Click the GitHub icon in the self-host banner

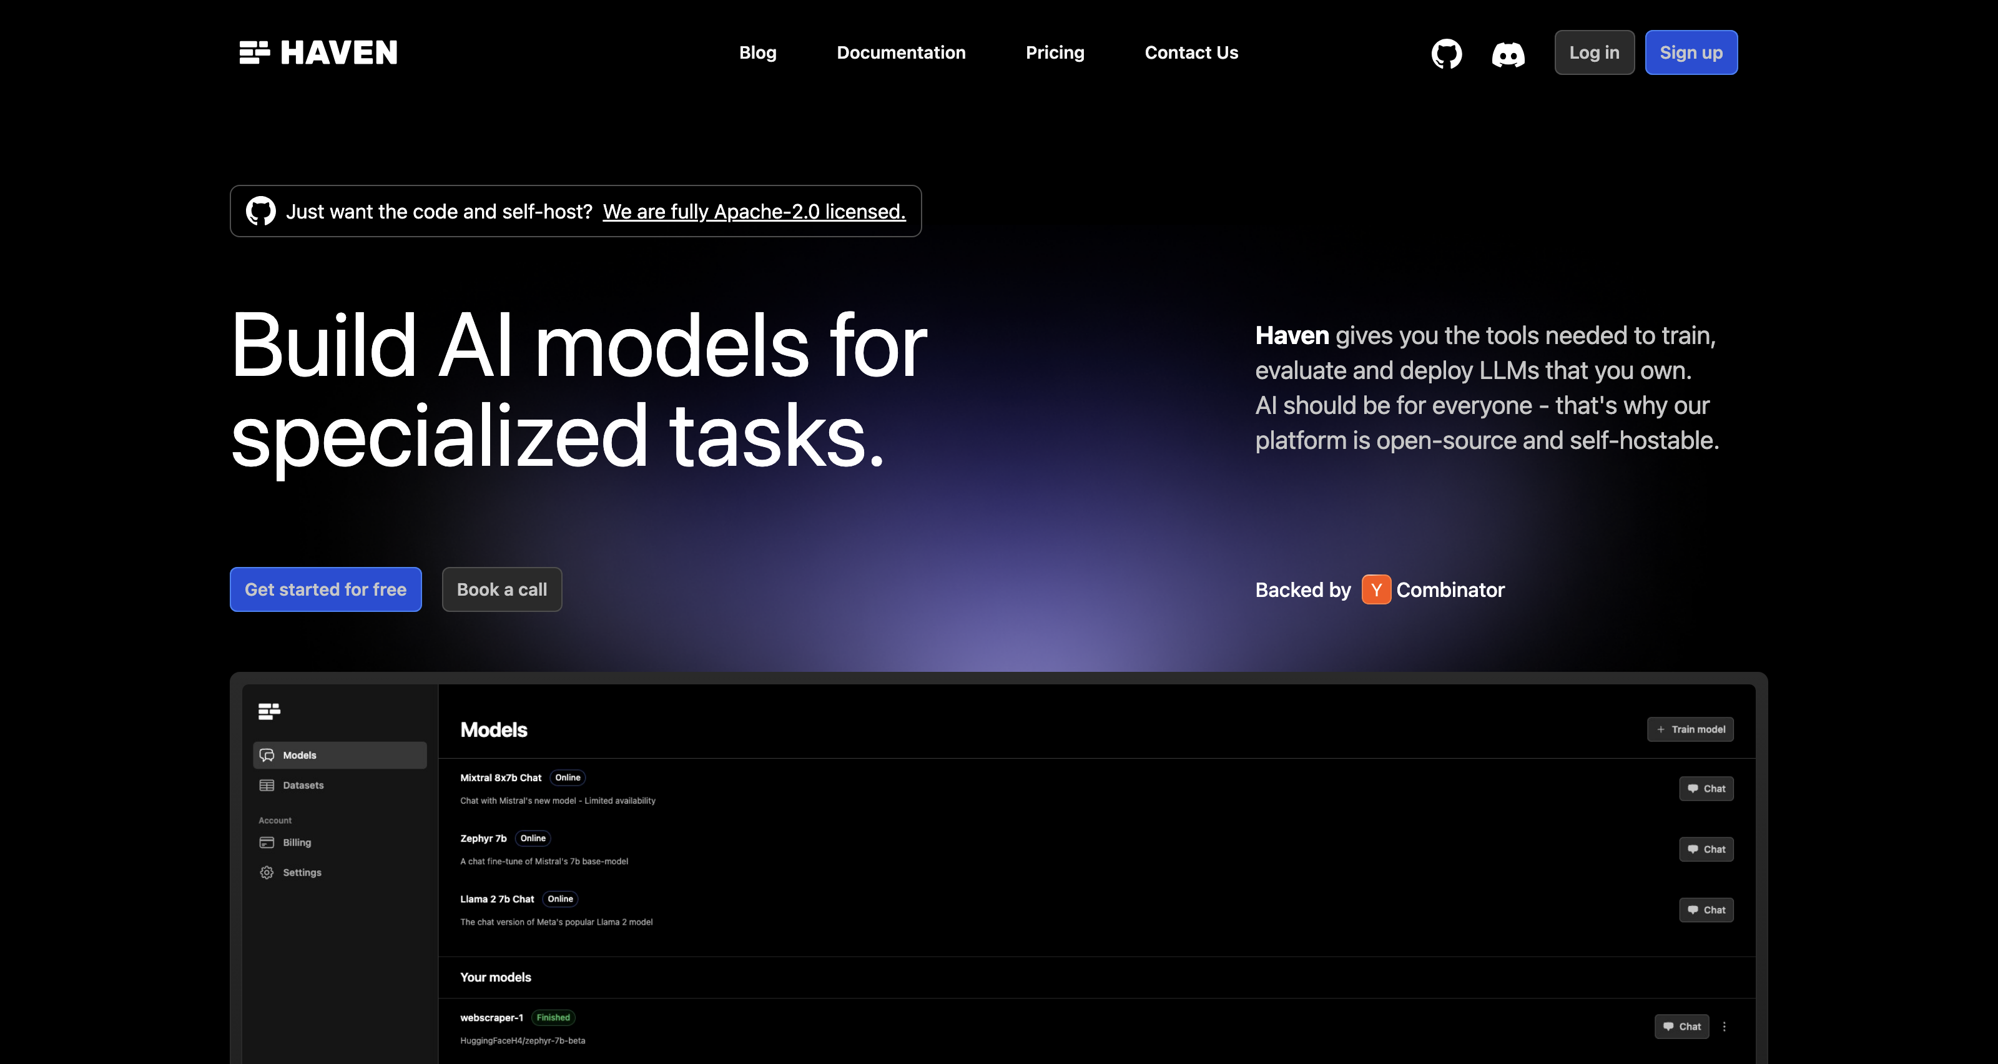(260, 211)
